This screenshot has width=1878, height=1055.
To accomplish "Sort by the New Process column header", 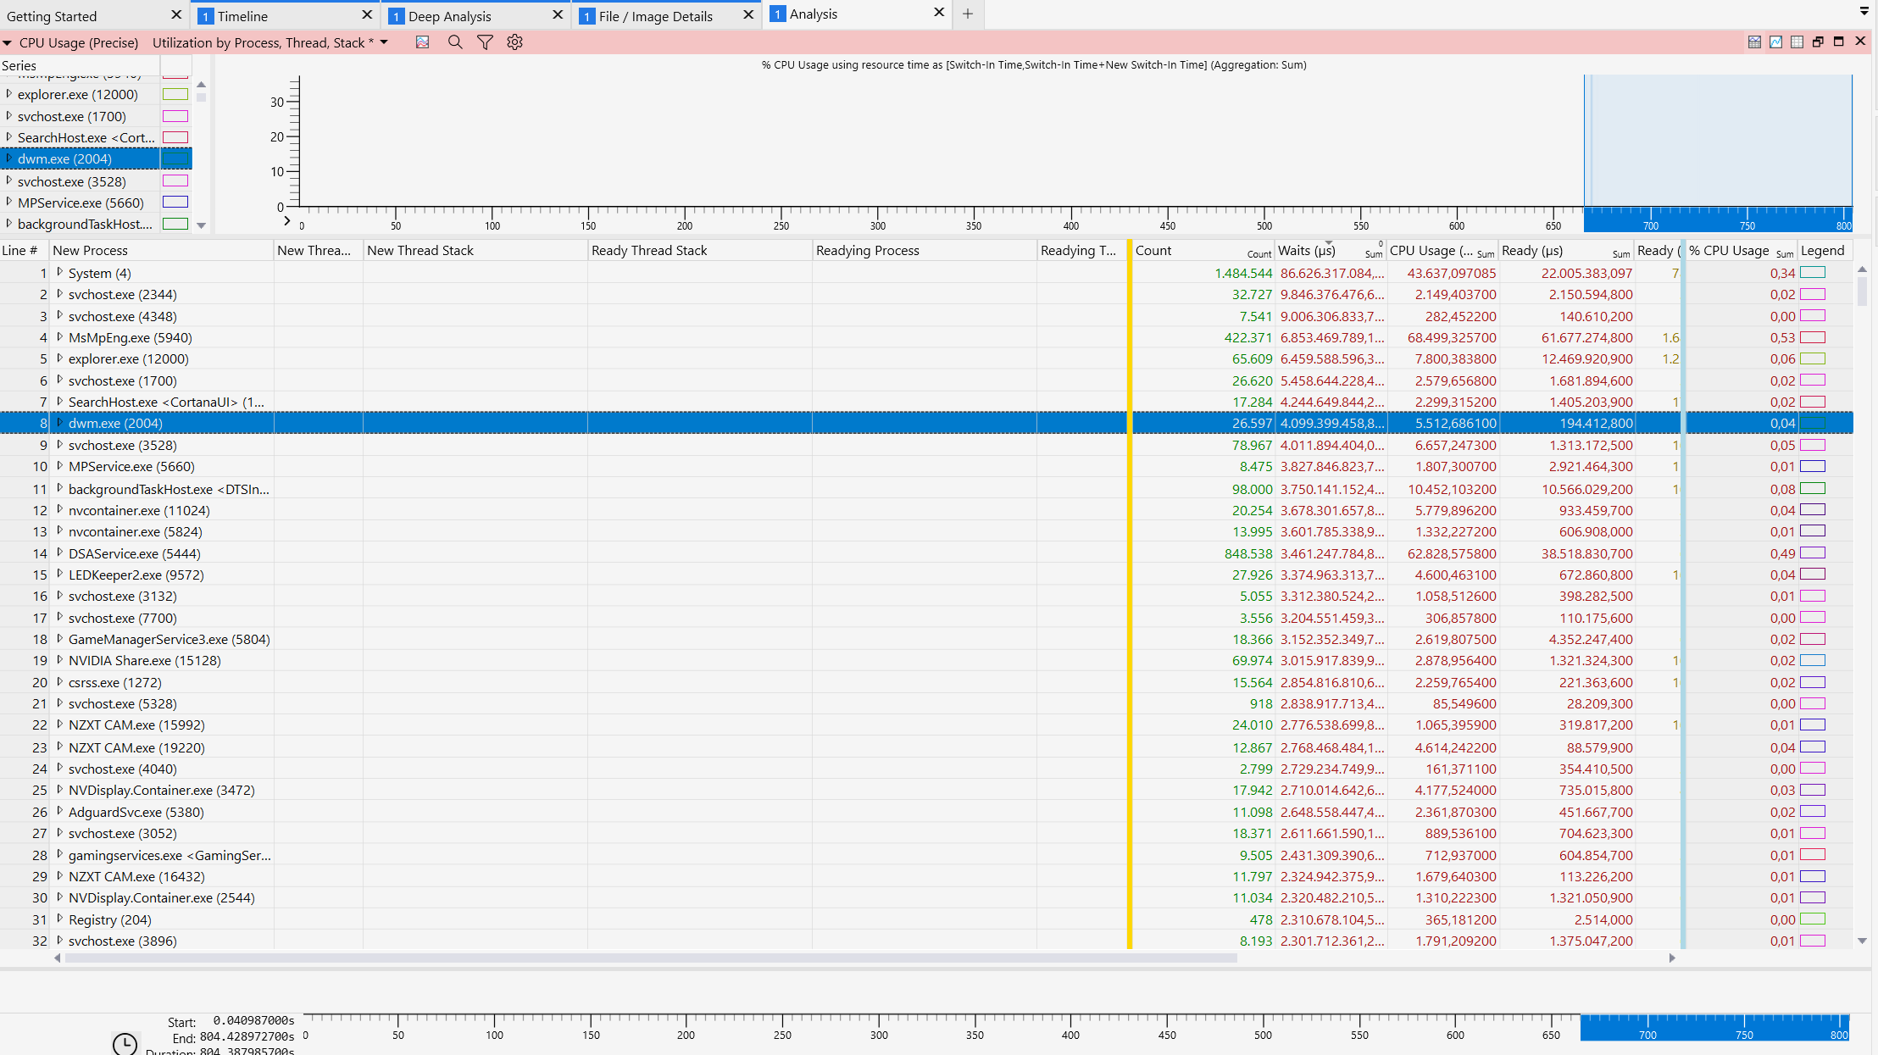I will (x=161, y=250).
